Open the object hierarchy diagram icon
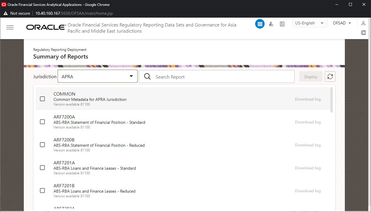This screenshot has height=212, width=371. tap(363, 23)
